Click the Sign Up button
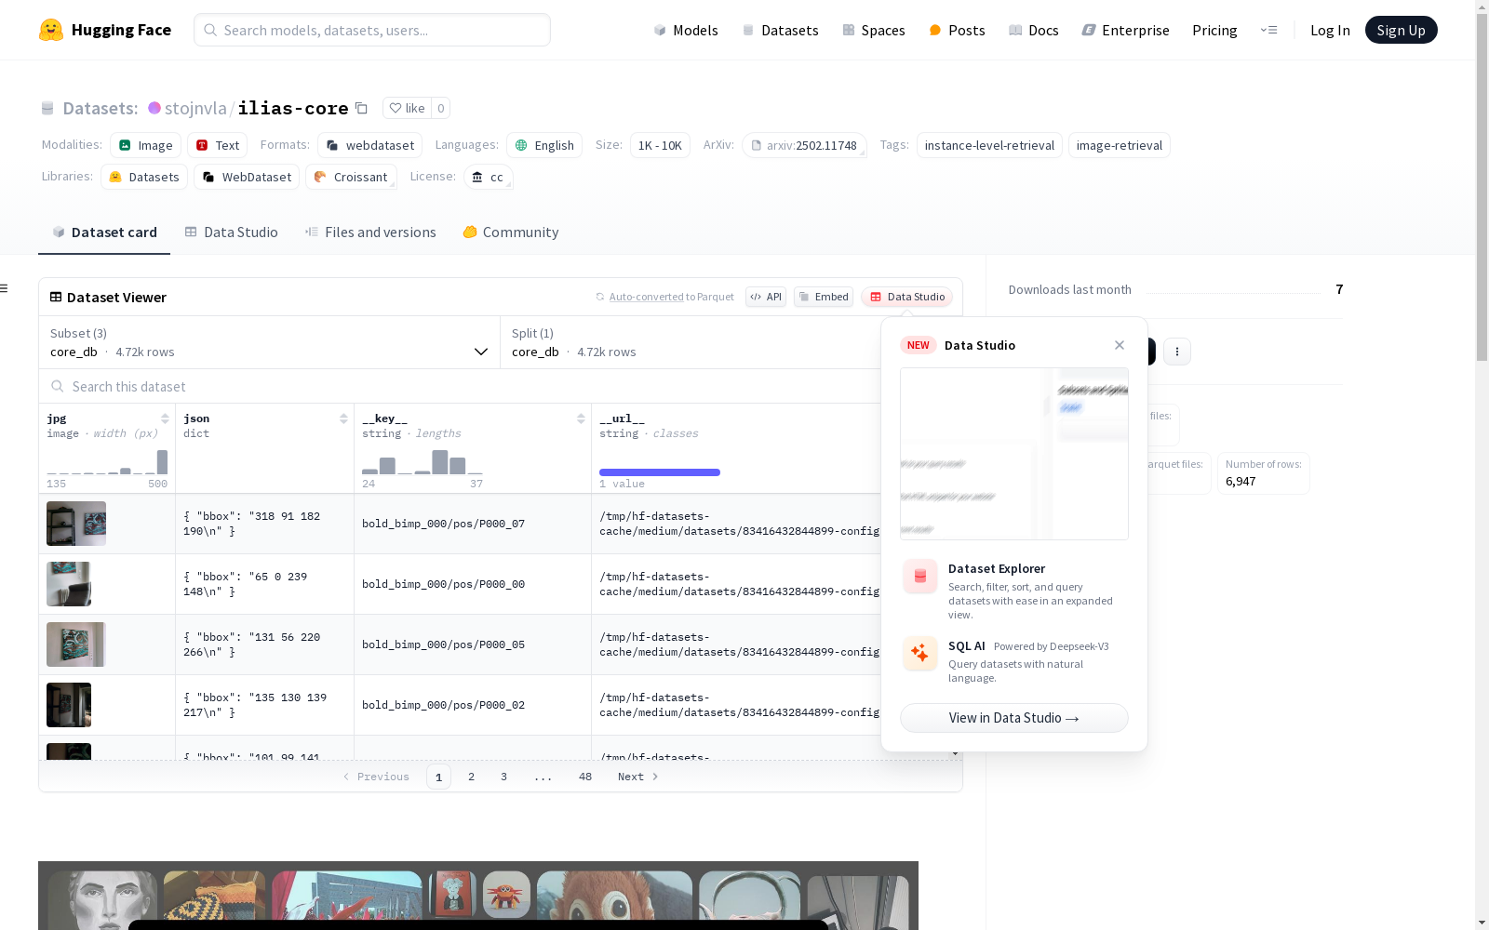1489x930 pixels. click(x=1401, y=30)
